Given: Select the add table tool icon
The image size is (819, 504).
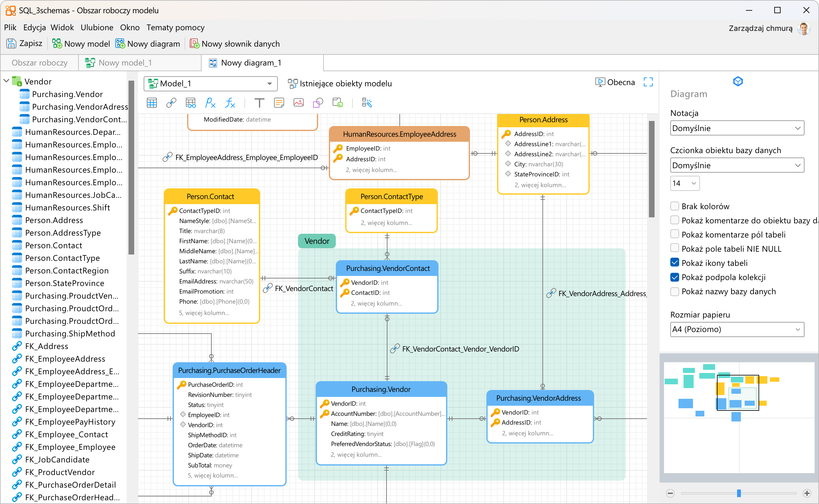Looking at the screenshot, I should pos(152,103).
